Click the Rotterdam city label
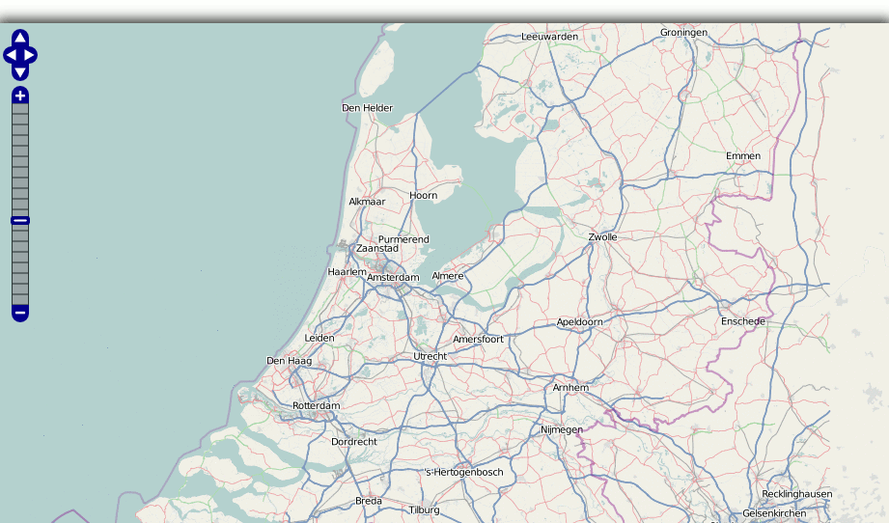889x523 pixels. tap(317, 406)
